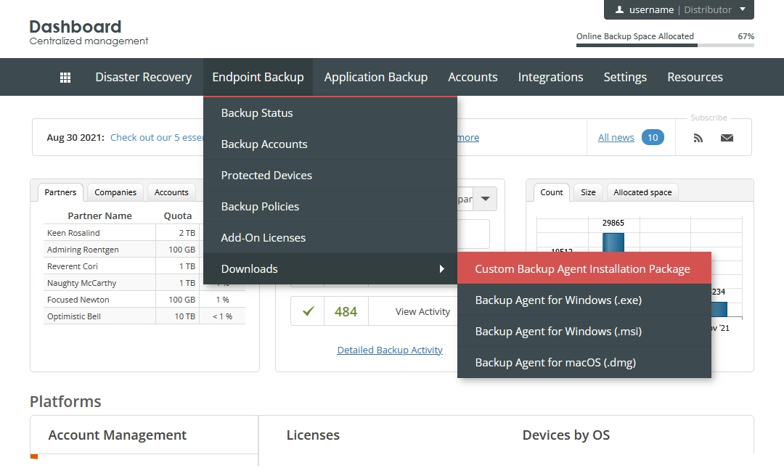
Task: Click the Partner Name column header
Action: point(99,216)
